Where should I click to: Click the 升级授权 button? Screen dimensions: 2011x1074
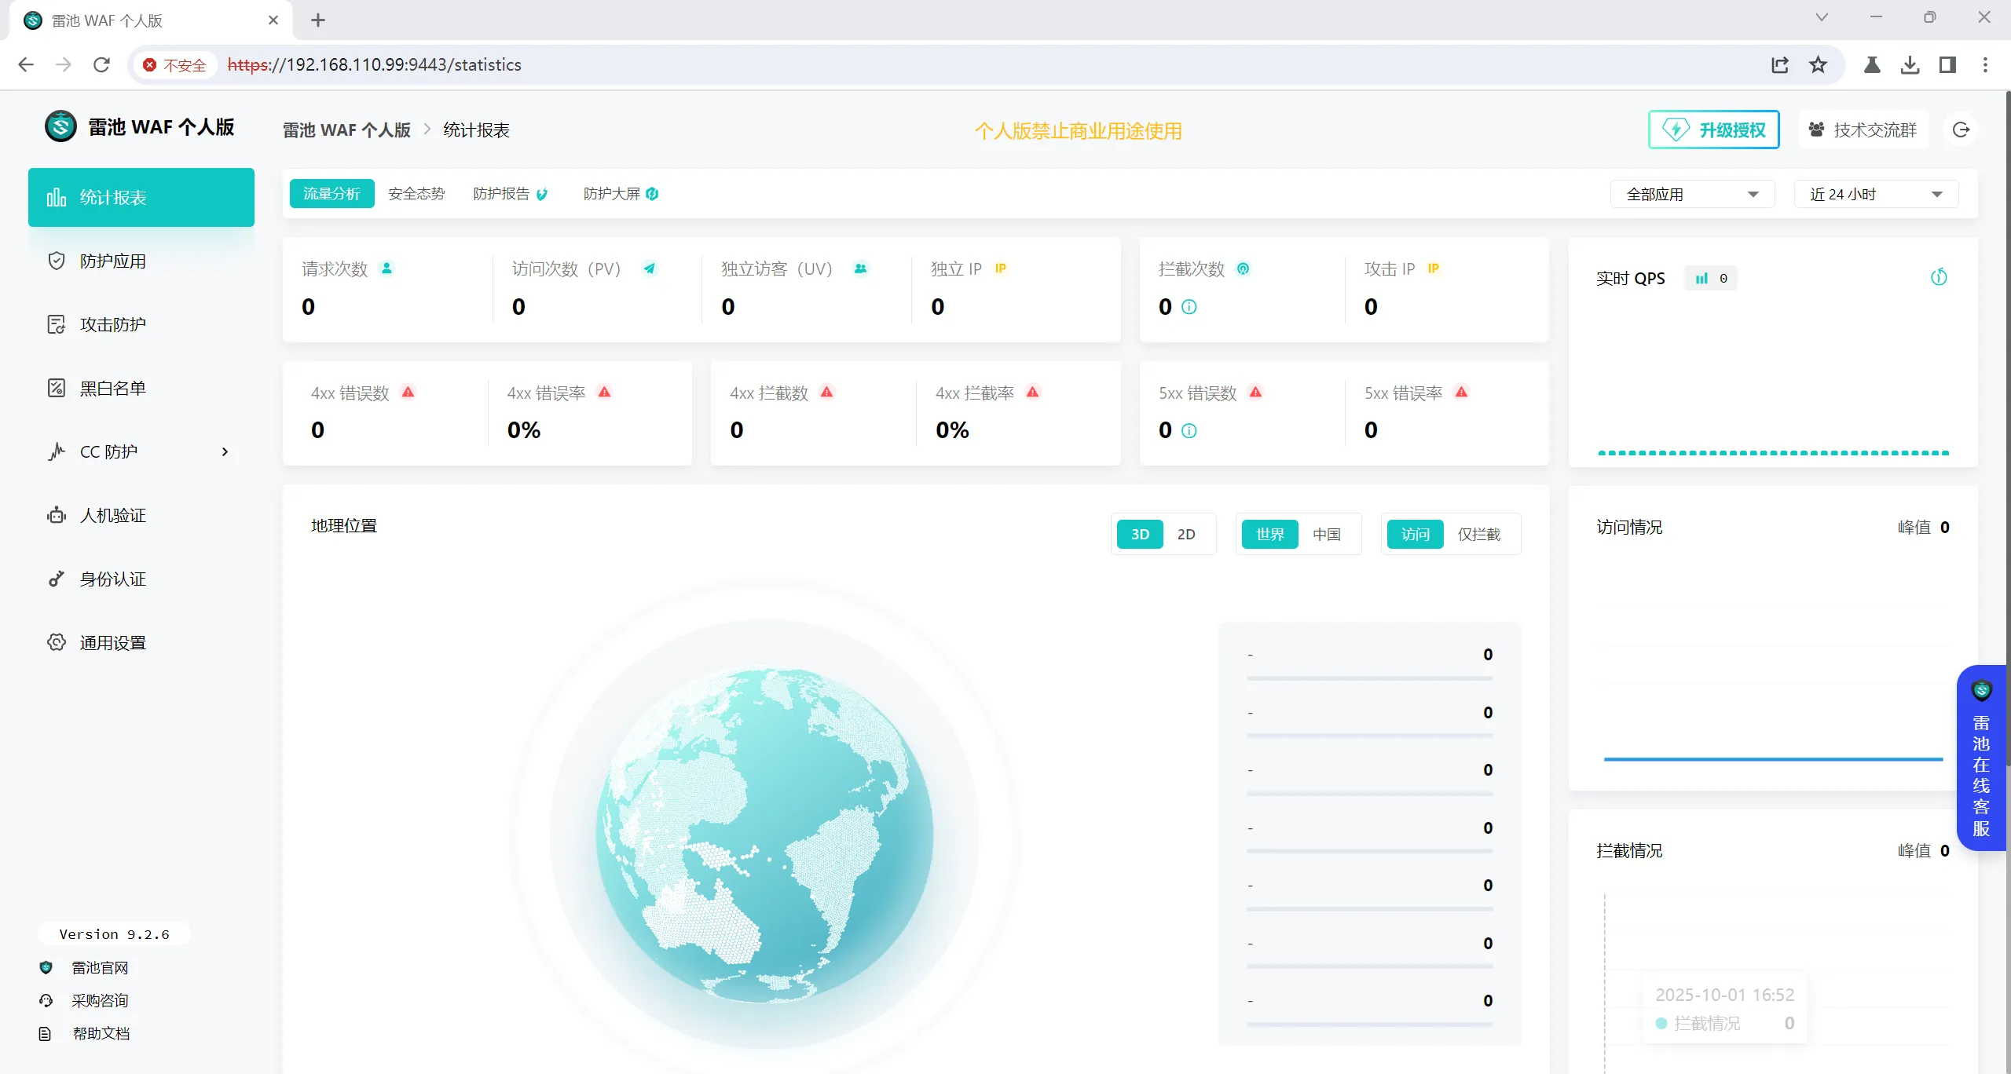pos(1713,130)
